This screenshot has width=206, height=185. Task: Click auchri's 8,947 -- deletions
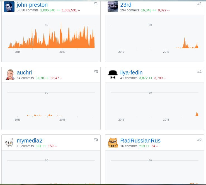coord(57,78)
